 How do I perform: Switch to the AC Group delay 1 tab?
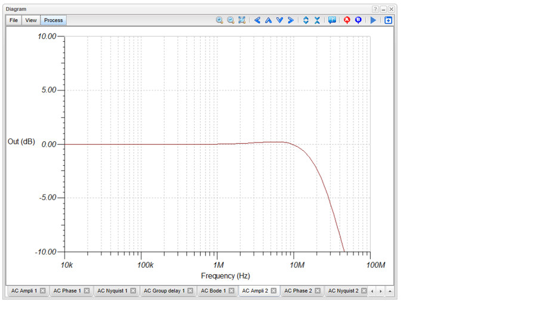pos(164,291)
